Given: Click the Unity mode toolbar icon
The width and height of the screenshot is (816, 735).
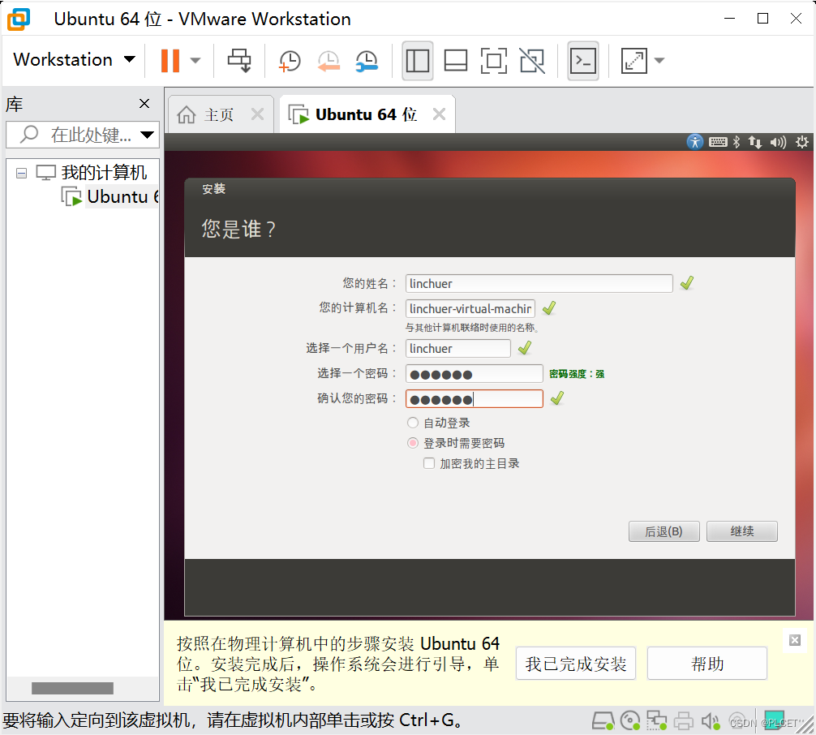Looking at the screenshot, I should [x=532, y=61].
